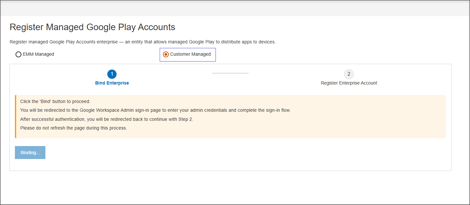The height and width of the screenshot is (205, 470).
Task: Click the step 1 circle icon
Action: pyautogui.click(x=112, y=74)
